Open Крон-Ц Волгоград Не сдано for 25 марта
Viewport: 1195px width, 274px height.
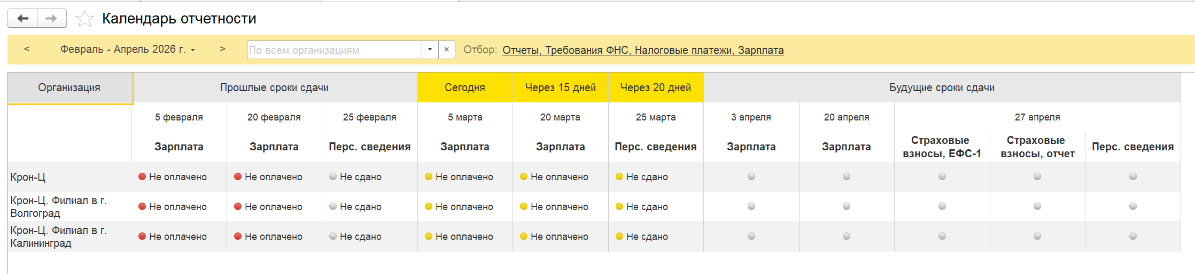click(x=642, y=207)
